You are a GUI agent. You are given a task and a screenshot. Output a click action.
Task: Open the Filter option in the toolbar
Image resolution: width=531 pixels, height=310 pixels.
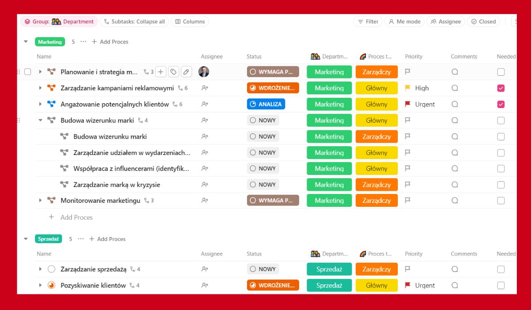coord(368,22)
